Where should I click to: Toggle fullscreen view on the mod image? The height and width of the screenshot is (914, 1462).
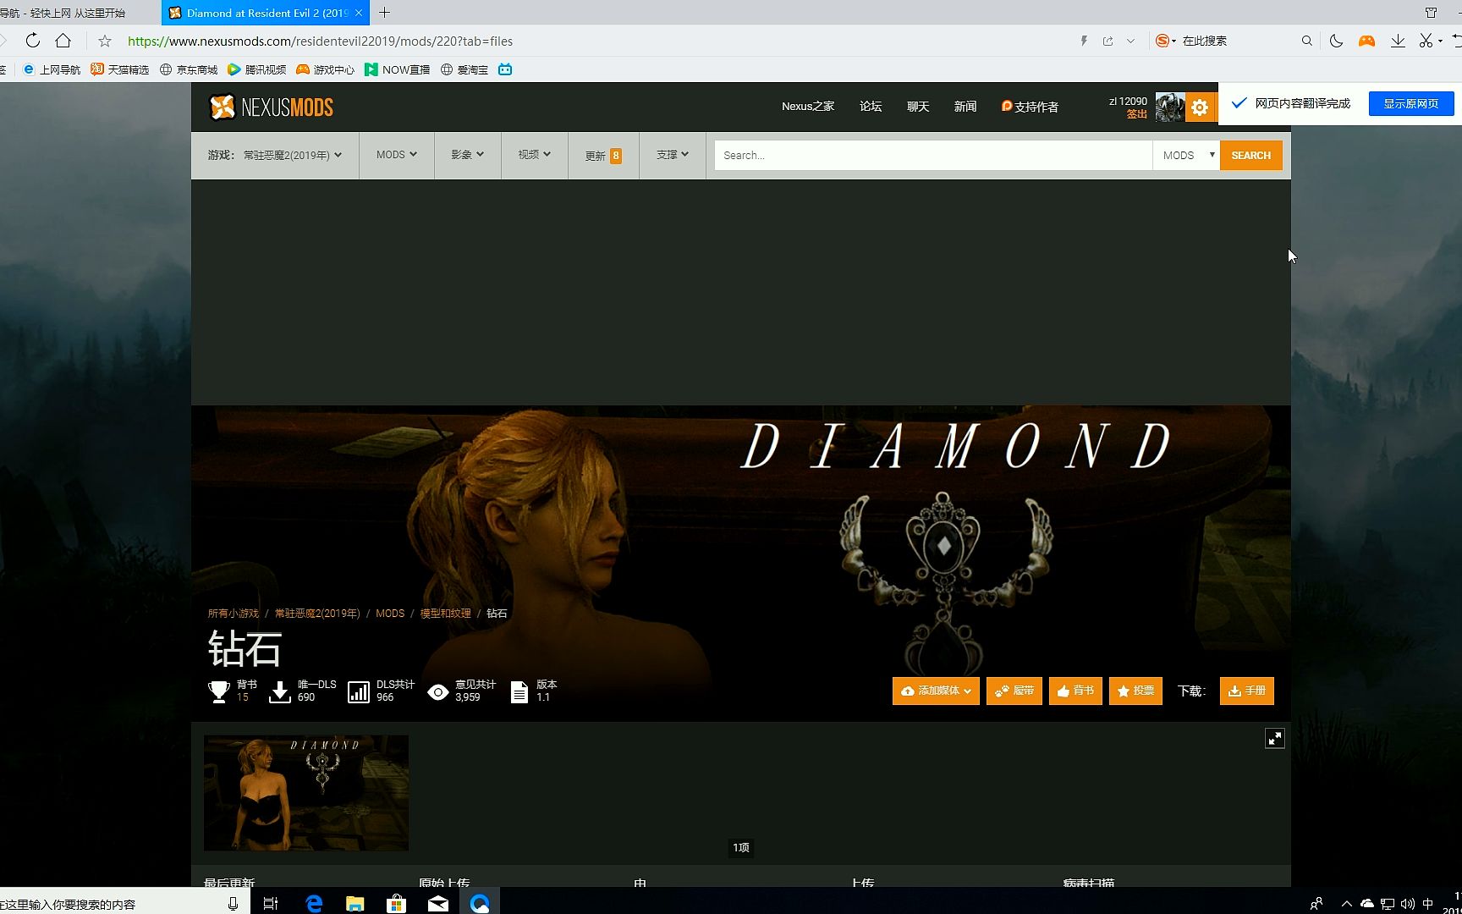(1275, 737)
